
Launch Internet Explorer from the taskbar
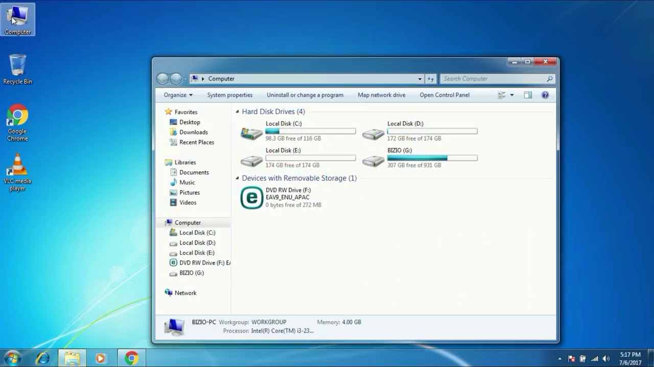(42, 358)
